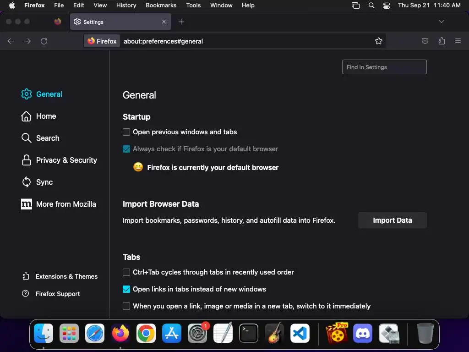Viewport: 469px width, 352px height.
Task: Open a new tab with the plus button
Action: [181, 22]
